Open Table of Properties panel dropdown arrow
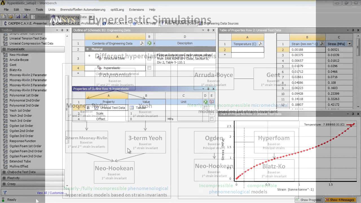Screen dimensions: 361x203 tap(348, 30)
